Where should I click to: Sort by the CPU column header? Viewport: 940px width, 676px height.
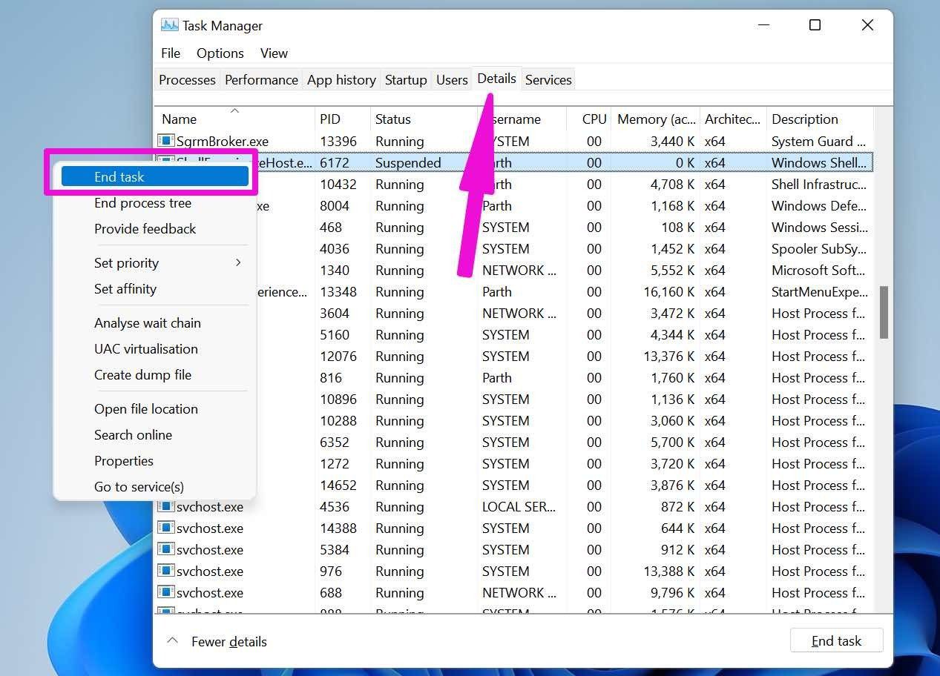tap(589, 119)
